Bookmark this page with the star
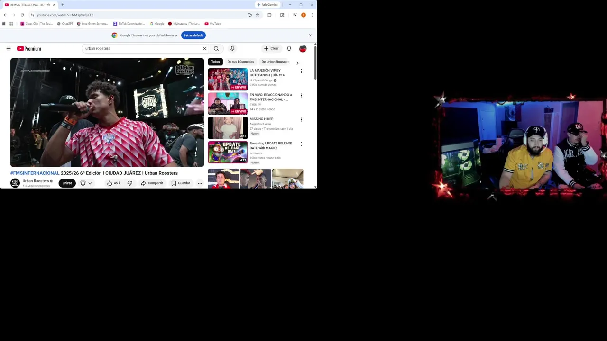The height and width of the screenshot is (341, 607). pyautogui.click(x=258, y=15)
